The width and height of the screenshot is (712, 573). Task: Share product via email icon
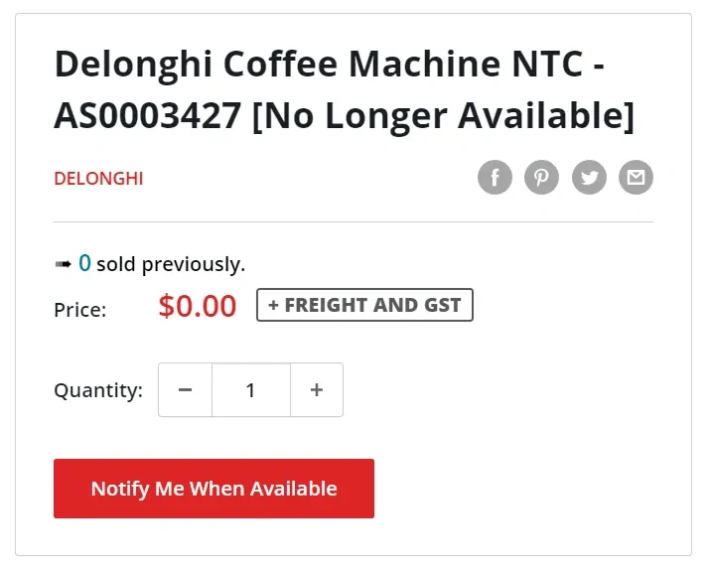[636, 179]
